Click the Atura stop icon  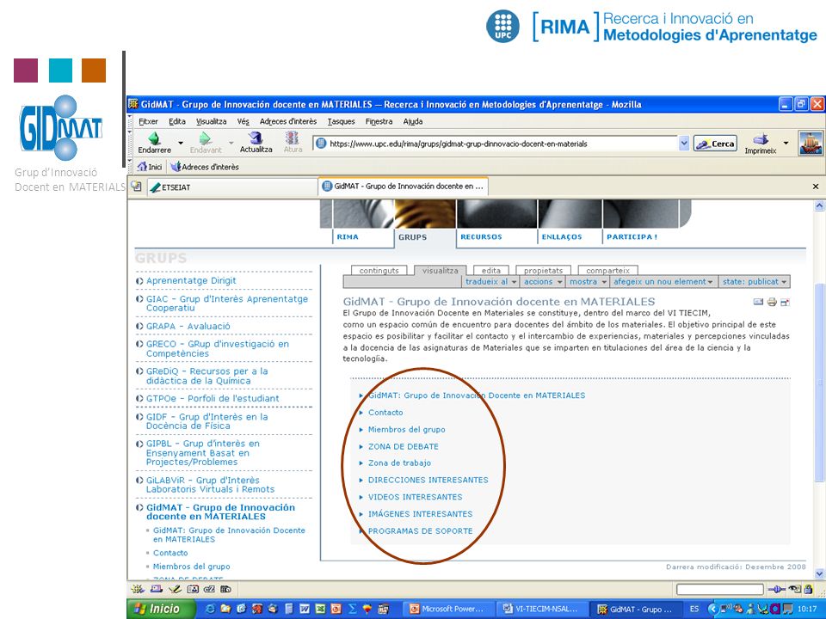(x=293, y=138)
